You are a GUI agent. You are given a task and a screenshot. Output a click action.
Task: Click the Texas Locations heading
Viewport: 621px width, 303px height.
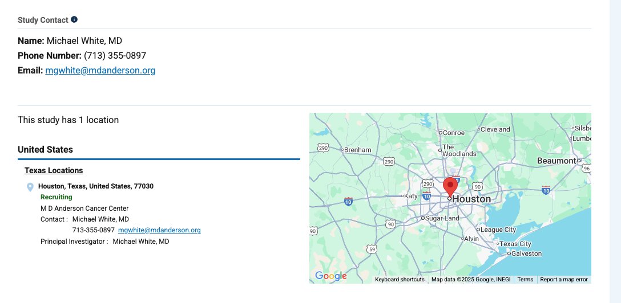(54, 170)
